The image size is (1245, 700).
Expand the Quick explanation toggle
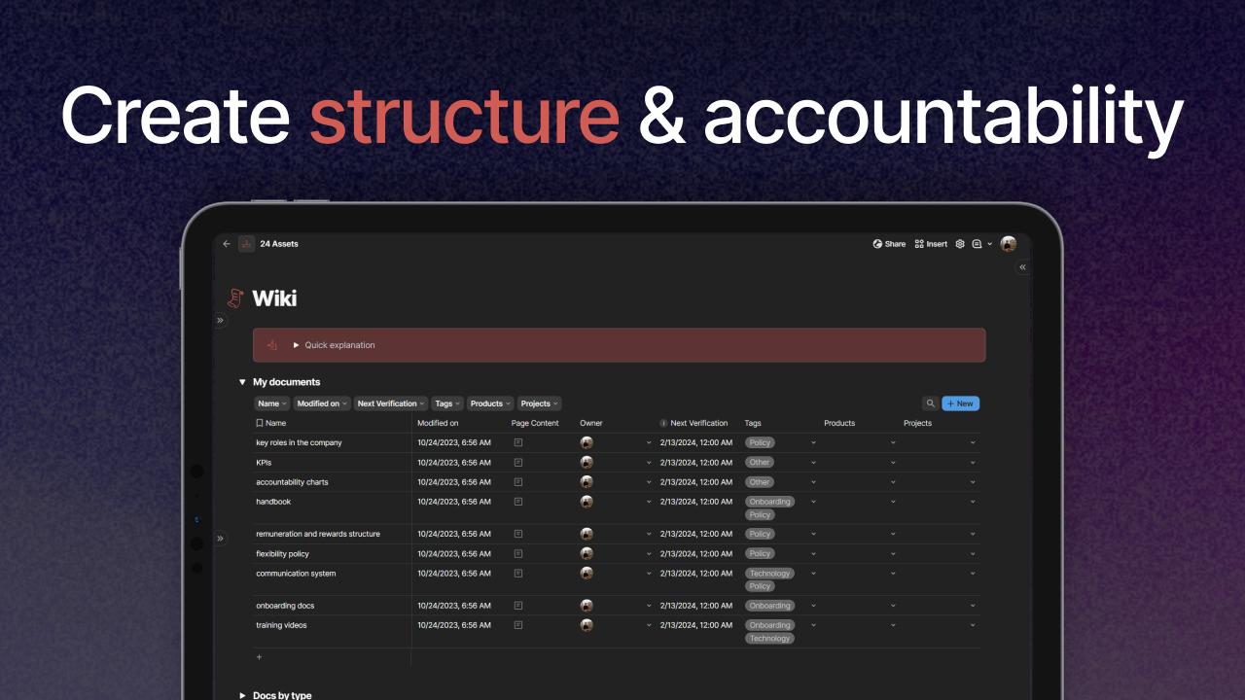pyautogui.click(x=296, y=345)
